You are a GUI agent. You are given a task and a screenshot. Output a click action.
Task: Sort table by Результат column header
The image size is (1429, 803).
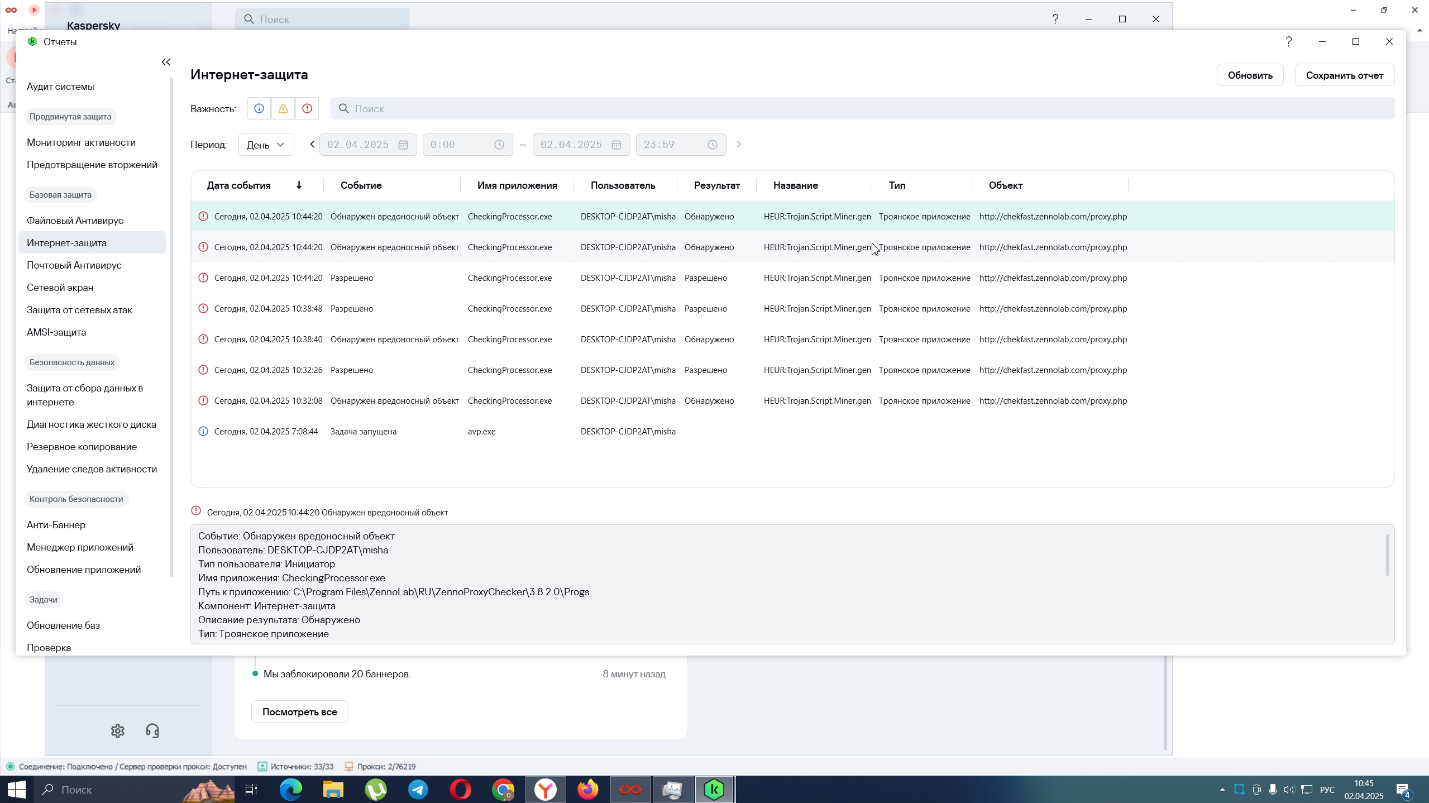pos(716,185)
